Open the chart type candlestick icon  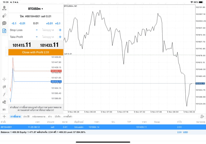point(4,87)
